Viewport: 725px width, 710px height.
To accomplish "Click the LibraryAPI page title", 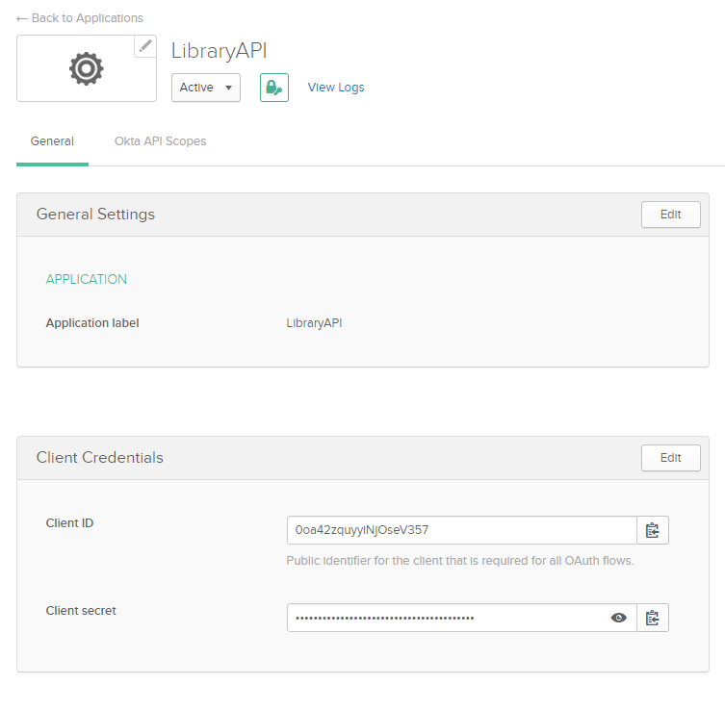I will 219,51.
